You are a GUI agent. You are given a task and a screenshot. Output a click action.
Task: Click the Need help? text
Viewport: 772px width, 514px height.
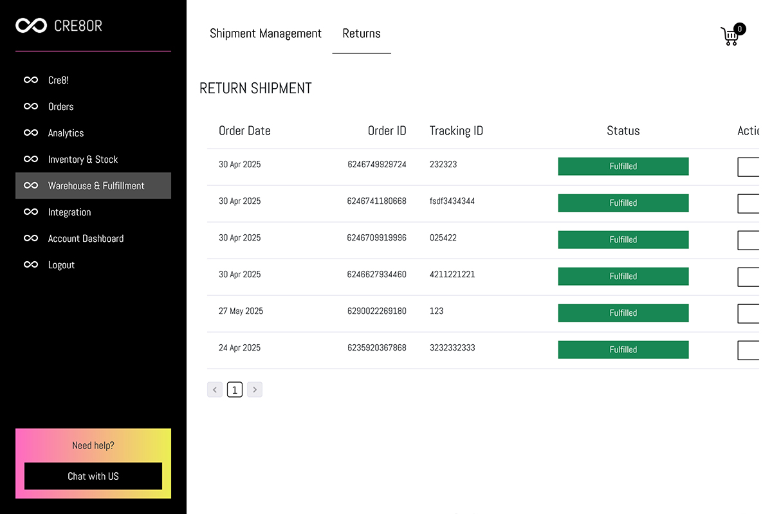tap(93, 445)
